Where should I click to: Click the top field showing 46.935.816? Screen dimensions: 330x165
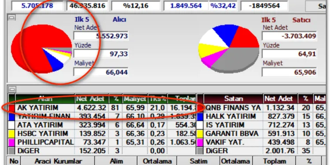pyautogui.click(x=87, y=6)
